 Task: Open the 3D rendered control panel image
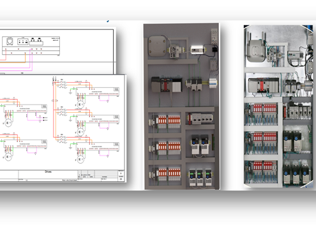coord(182,106)
